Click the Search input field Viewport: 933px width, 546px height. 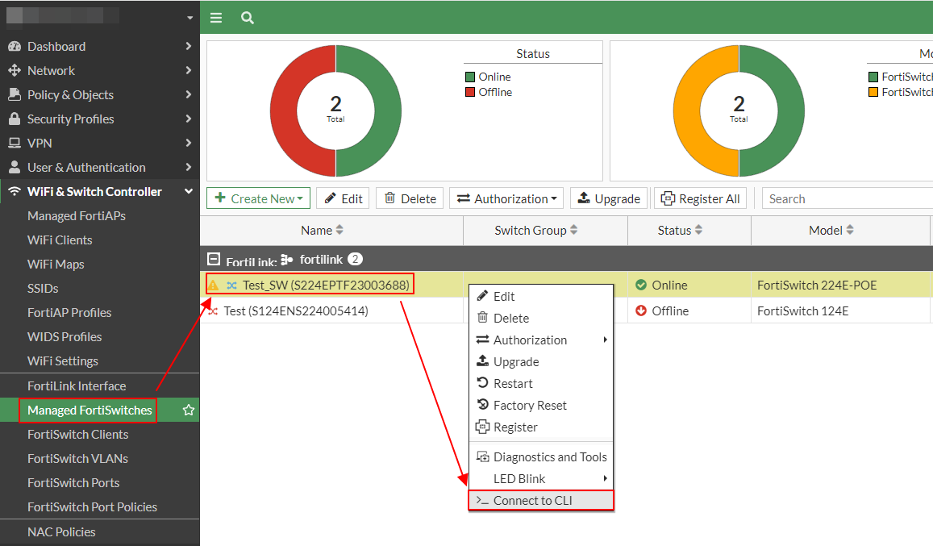coord(848,198)
